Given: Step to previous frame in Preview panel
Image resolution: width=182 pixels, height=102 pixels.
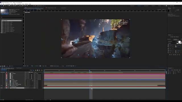Looking at the screenshot, I should coord(173,37).
